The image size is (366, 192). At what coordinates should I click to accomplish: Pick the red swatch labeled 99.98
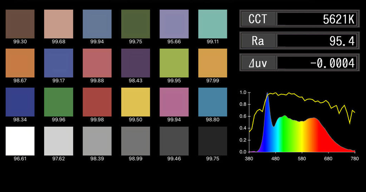[97, 102]
